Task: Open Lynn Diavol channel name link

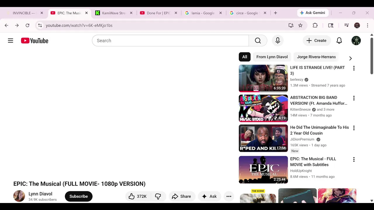Action: 40,194
